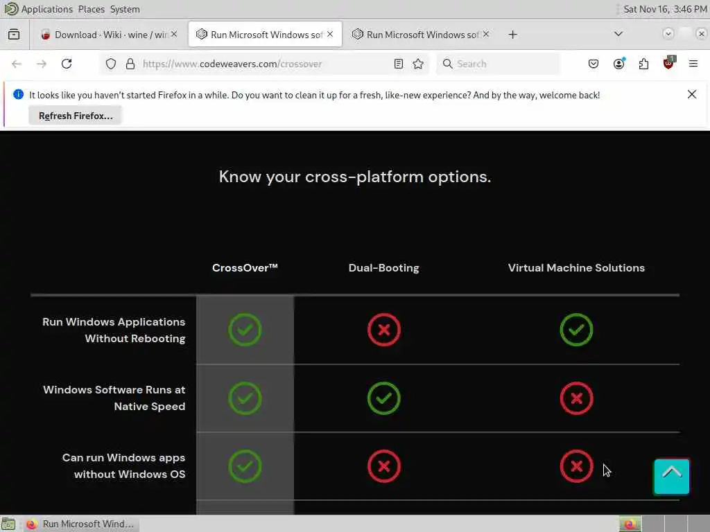Click the Refresh Firefox button
This screenshot has width=710, height=532.
(x=76, y=116)
